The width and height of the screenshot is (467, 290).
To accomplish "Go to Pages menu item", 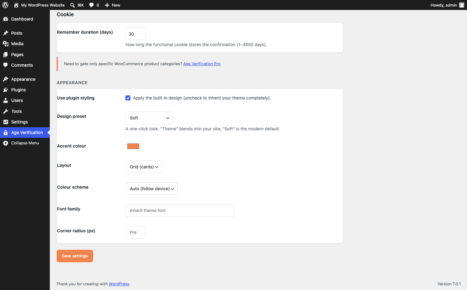I will [25, 55].
